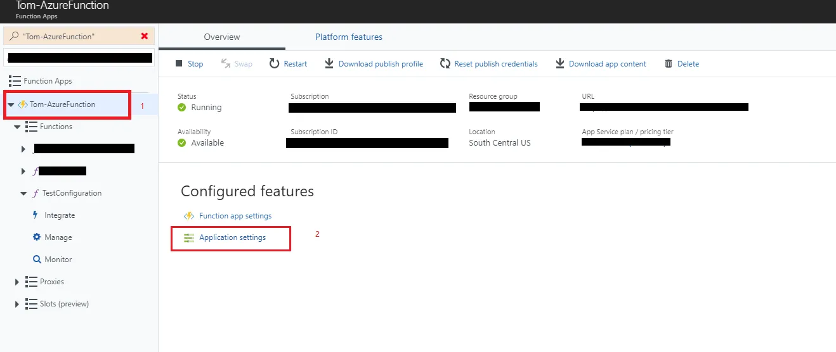The height and width of the screenshot is (352, 836).
Task: Collapse the Functions tree node arrow
Action: tap(17, 127)
